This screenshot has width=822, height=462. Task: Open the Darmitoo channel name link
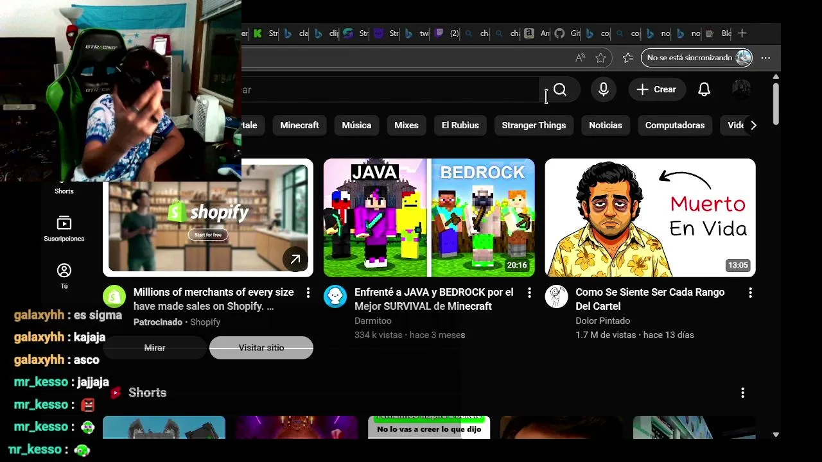point(372,321)
